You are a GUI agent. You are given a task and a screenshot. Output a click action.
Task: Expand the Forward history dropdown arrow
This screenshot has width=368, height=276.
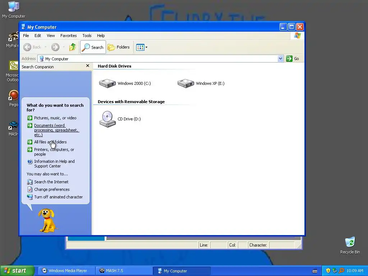click(64, 47)
